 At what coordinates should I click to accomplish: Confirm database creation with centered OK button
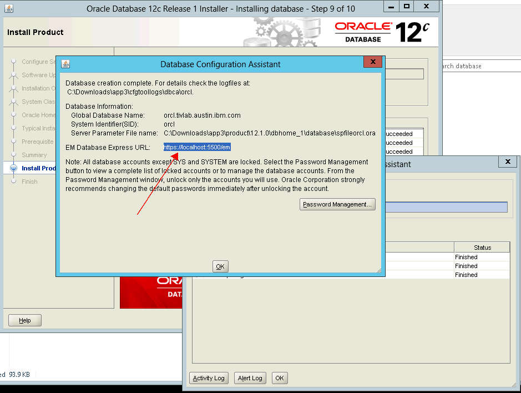[x=220, y=266]
